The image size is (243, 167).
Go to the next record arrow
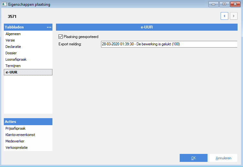233,16
